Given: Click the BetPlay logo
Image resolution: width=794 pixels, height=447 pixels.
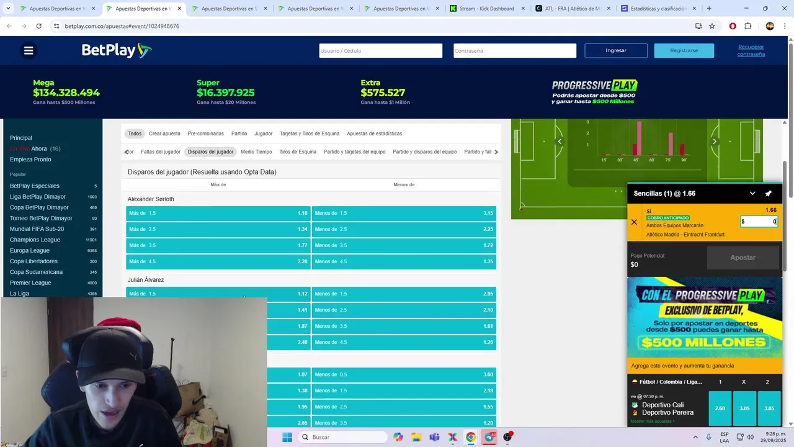Looking at the screenshot, I should pos(117,50).
